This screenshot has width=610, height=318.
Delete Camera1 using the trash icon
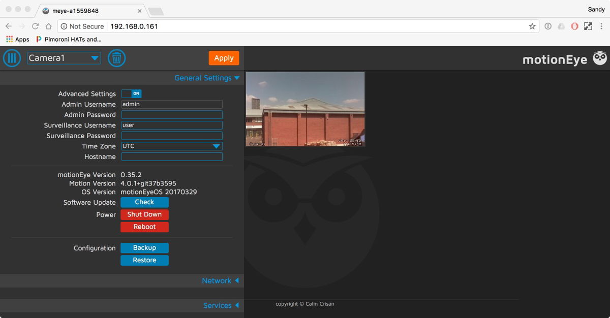[116, 58]
